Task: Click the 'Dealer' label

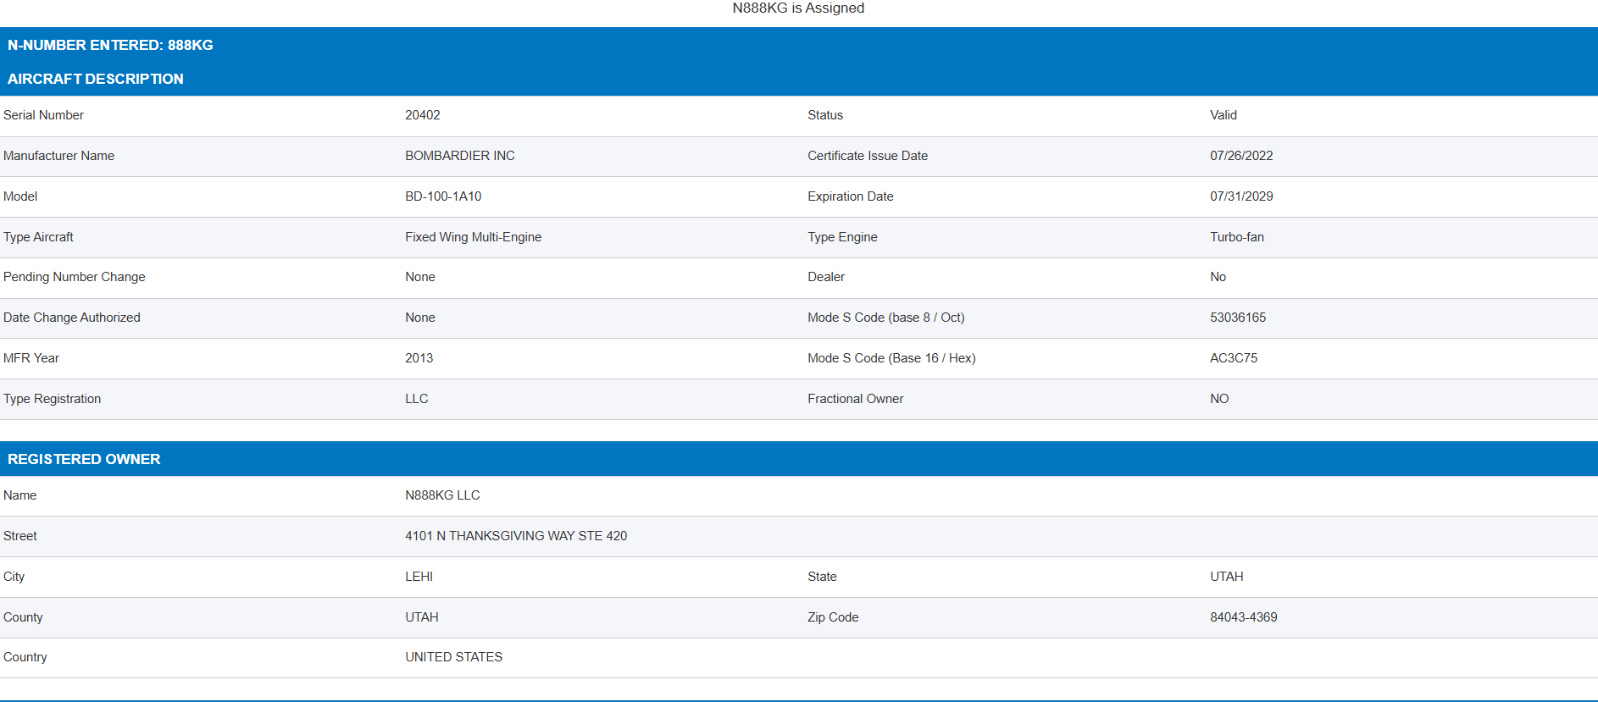Action: 826,277
